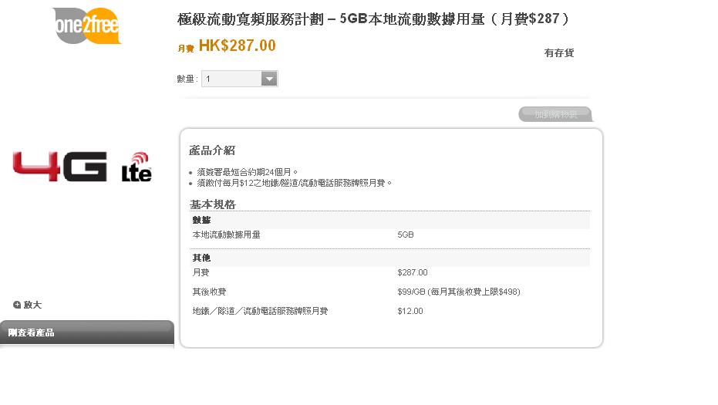This screenshot has width=718, height=405.
Task: Click the 產品介紹 heading
Action: [x=212, y=150]
